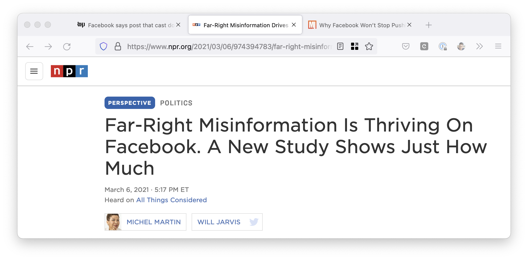The height and width of the screenshot is (260, 528).
Task: Click the tracking protection shield icon
Action: pyautogui.click(x=103, y=47)
